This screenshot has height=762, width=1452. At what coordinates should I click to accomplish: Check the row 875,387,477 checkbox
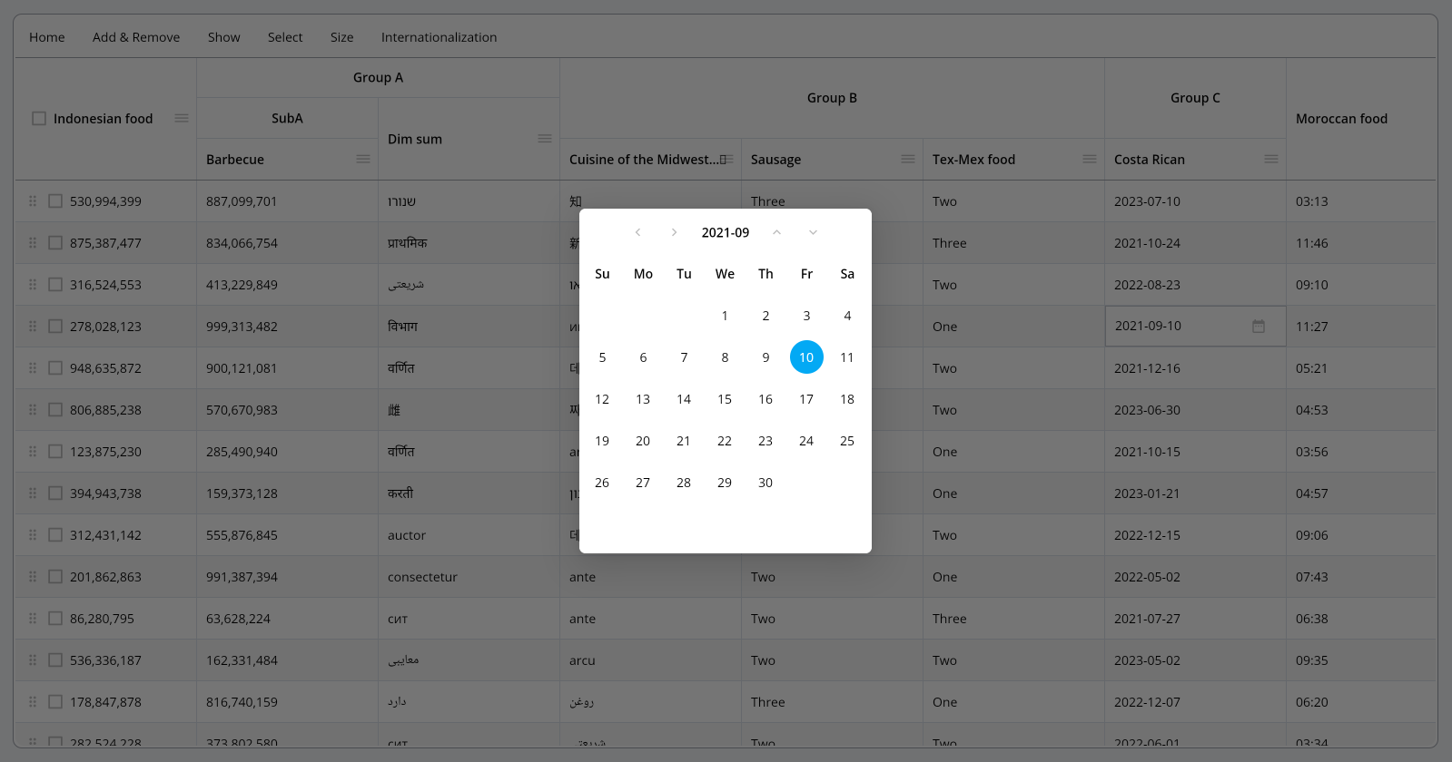tap(55, 243)
